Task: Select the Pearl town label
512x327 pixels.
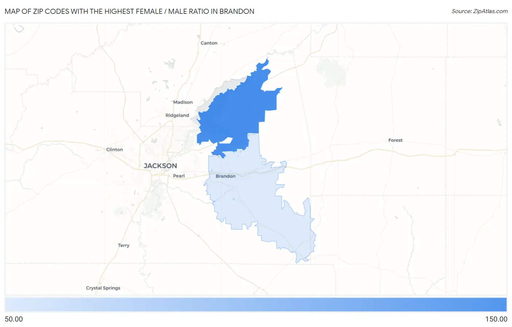Action: [x=179, y=176]
